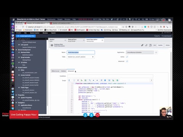This screenshot has height=137, width=183.
Task: Open the attachments paperclip icon in form header
Action: (x=142, y=45)
